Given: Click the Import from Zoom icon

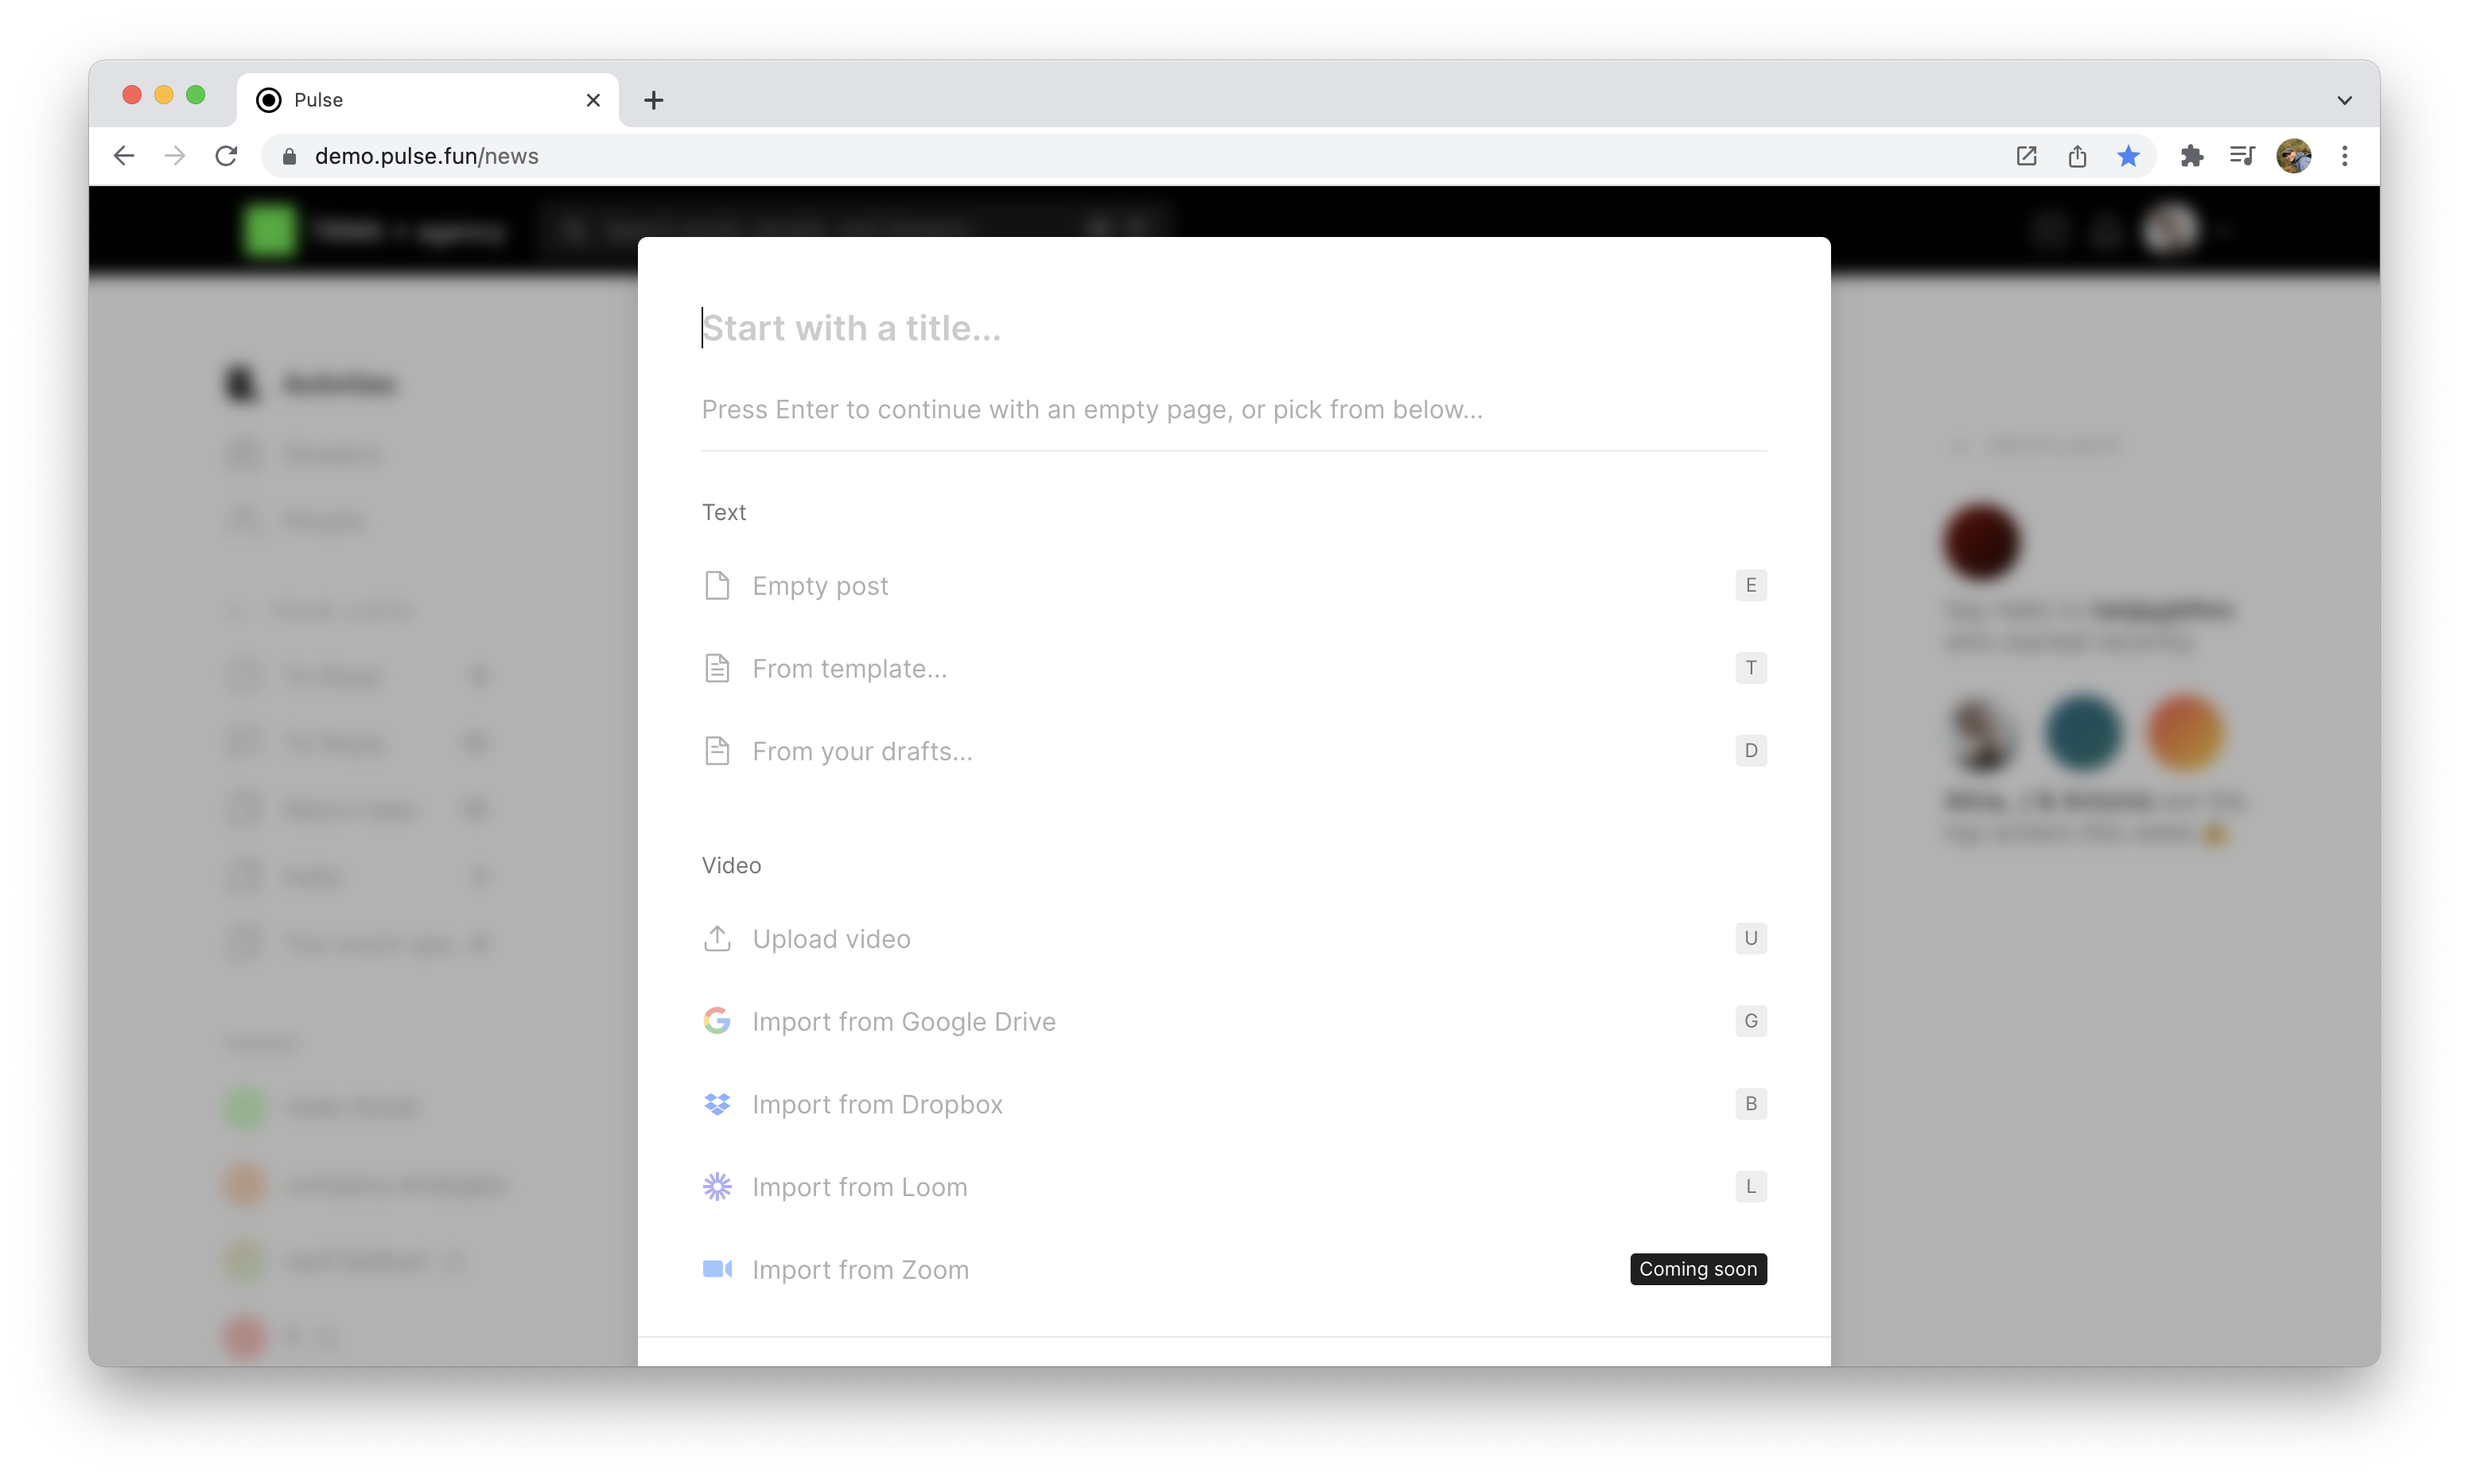Looking at the screenshot, I should [717, 1269].
